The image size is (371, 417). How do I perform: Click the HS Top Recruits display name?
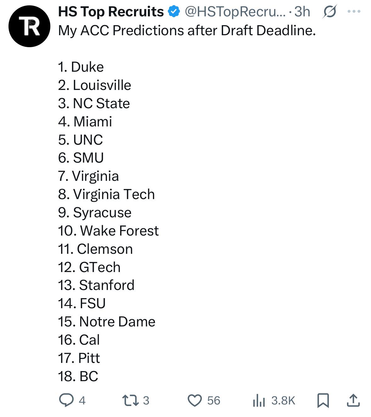pyautogui.click(x=111, y=12)
